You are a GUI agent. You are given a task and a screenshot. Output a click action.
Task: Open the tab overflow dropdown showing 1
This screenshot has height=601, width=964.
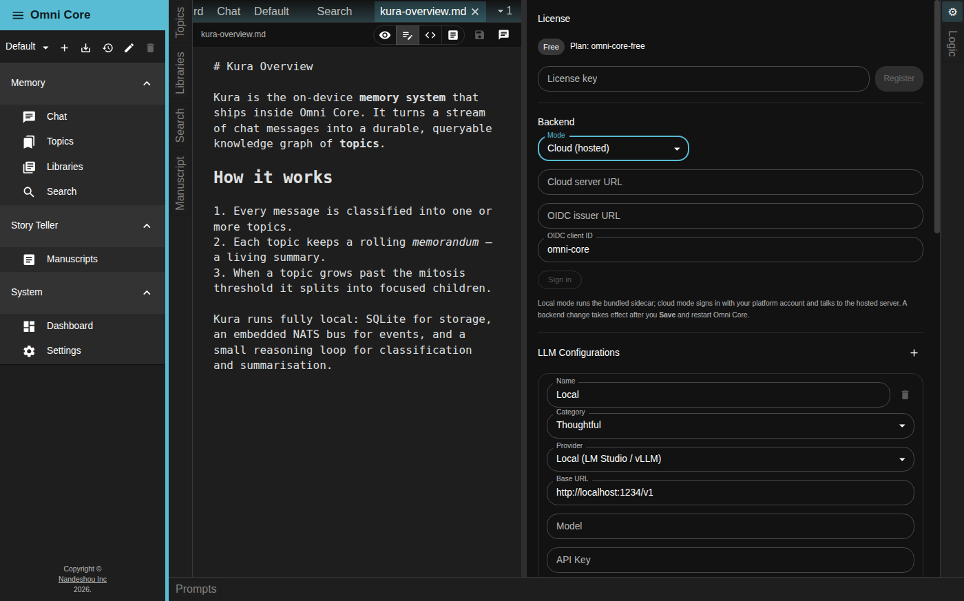[x=505, y=11]
